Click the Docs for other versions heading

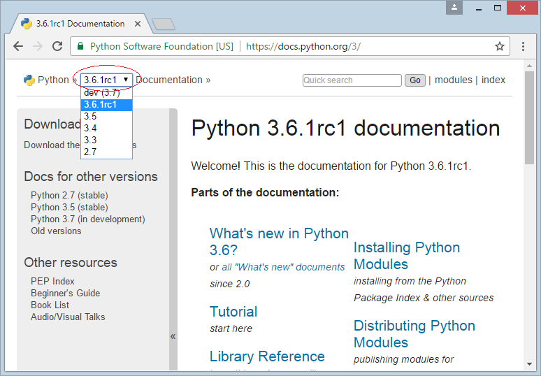[x=91, y=177]
